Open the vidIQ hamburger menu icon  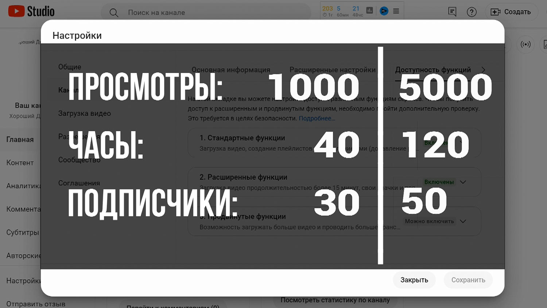click(x=396, y=11)
